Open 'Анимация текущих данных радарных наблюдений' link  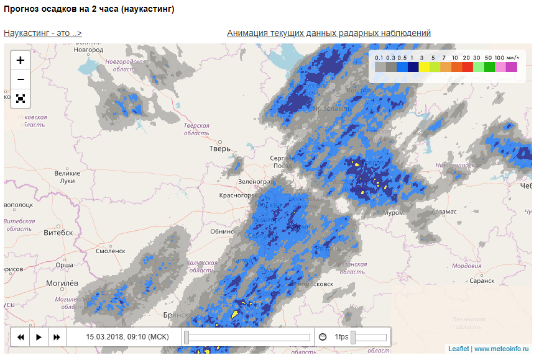(328, 33)
